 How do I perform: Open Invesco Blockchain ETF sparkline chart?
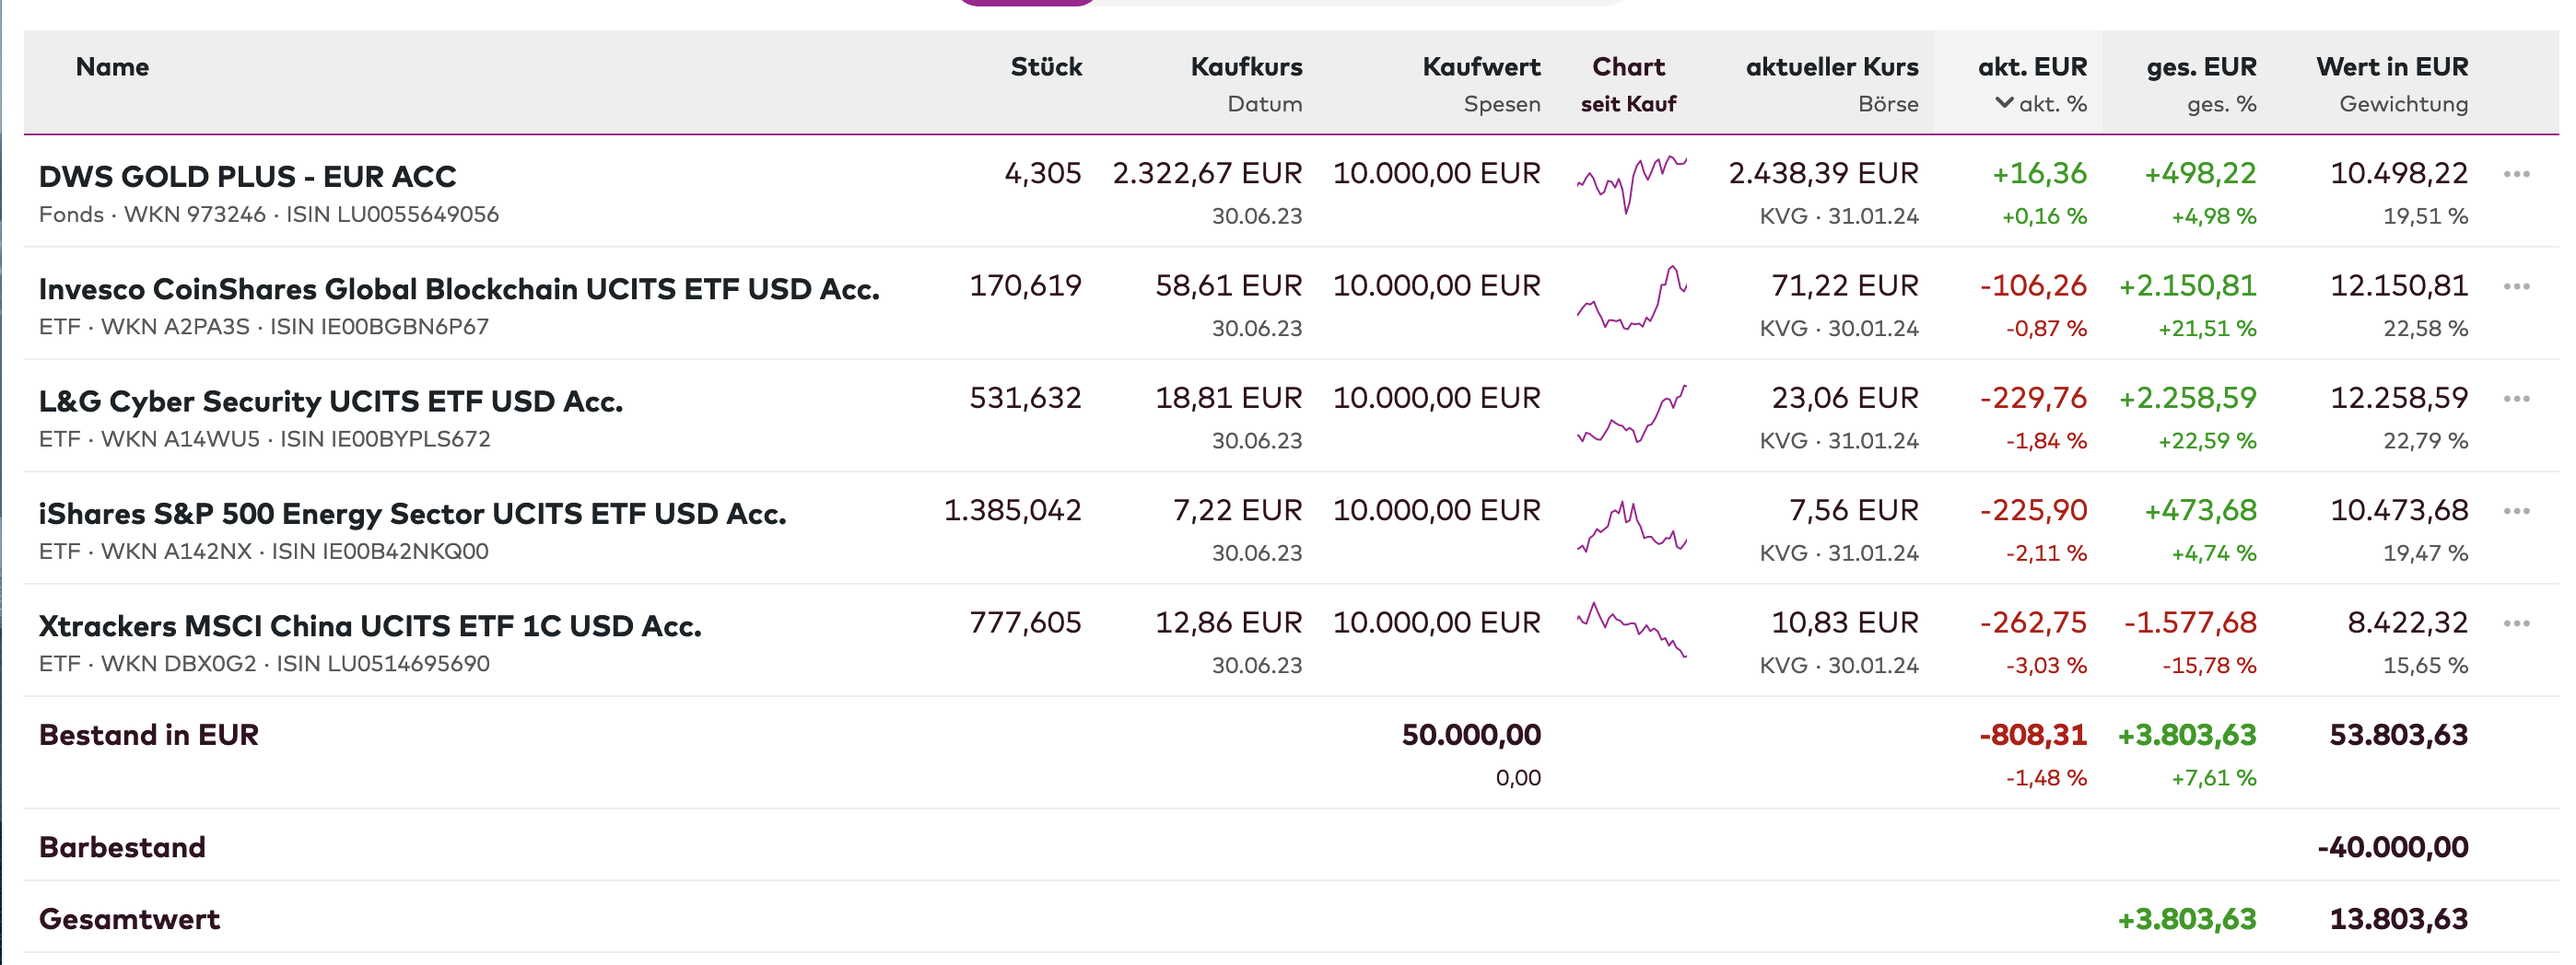tap(1631, 297)
